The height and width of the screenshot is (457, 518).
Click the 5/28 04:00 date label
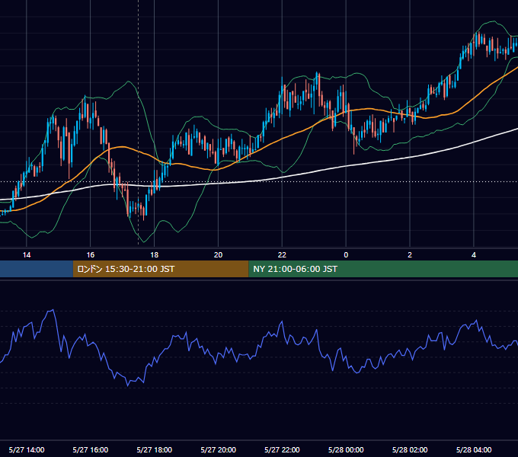[x=474, y=449]
